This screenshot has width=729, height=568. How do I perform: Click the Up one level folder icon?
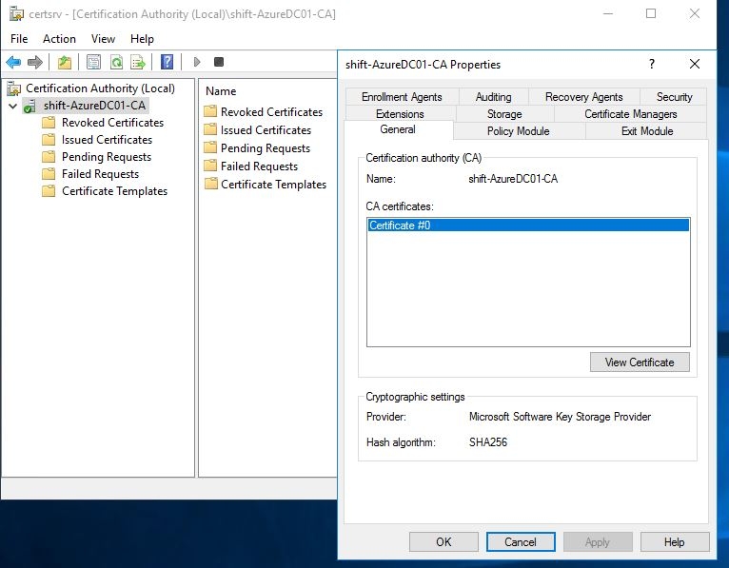pyautogui.click(x=65, y=62)
